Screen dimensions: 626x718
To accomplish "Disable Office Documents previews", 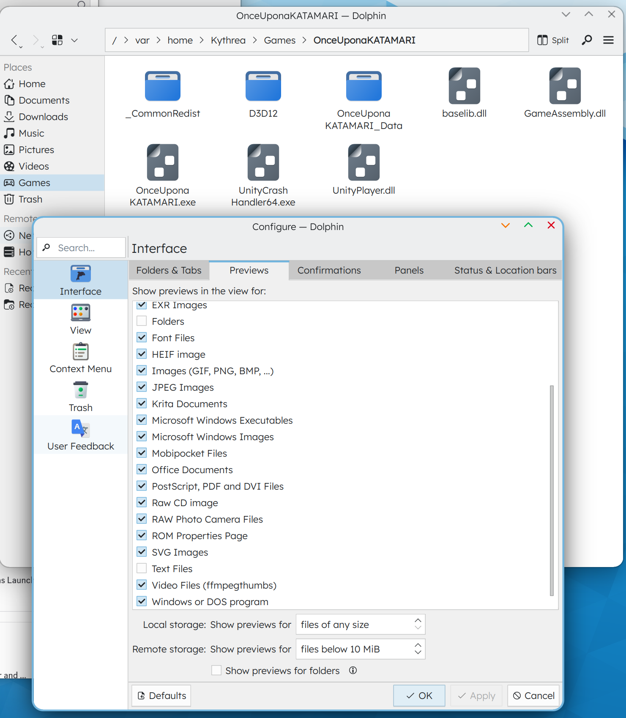I will click(x=142, y=470).
